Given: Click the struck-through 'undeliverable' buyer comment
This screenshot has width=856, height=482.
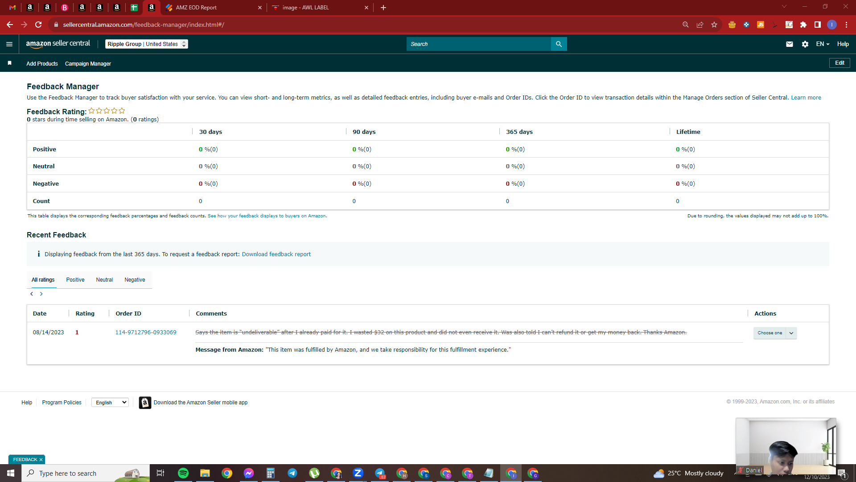Looking at the screenshot, I should (x=441, y=332).
